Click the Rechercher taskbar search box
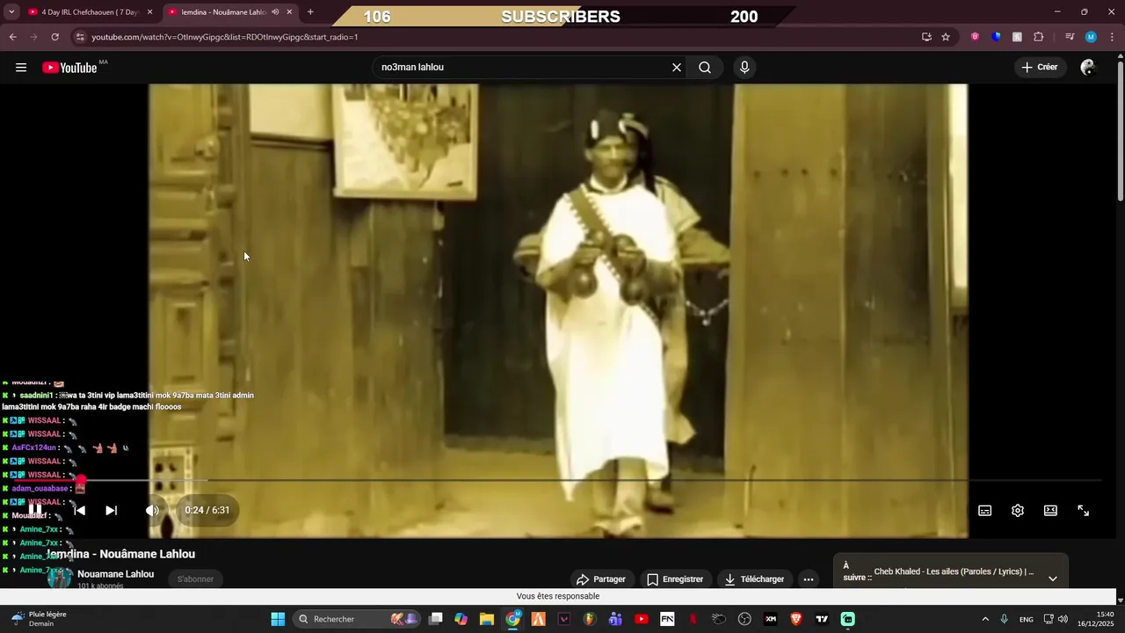This screenshot has height=633, width=1125. pyautogui.click(x=355, y=619)
